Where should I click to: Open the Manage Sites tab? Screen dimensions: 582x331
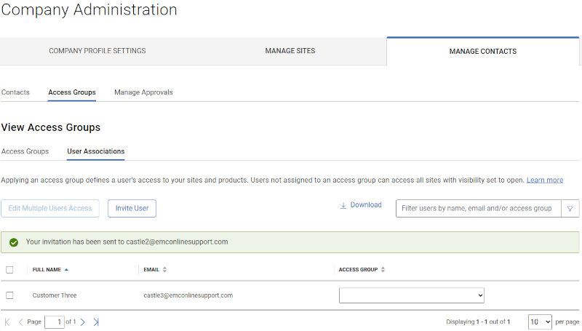(x=290, y=51)
